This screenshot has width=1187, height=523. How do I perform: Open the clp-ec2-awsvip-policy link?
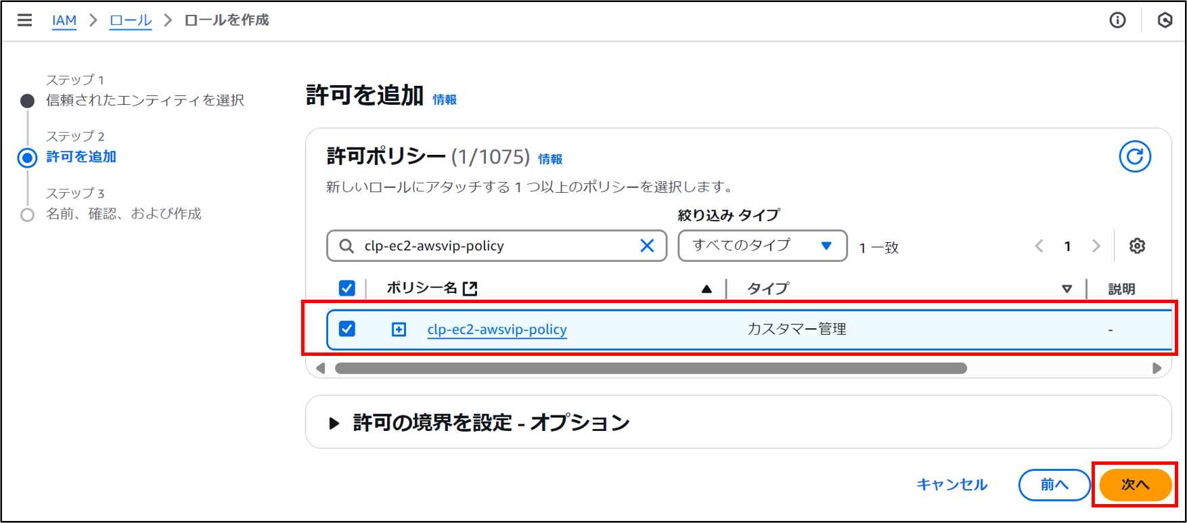[497, 329]
